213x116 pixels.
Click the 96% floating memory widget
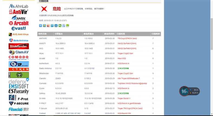(x=184, y=91)
